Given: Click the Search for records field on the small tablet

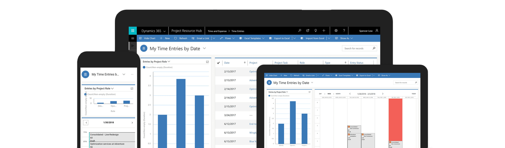Looking at the screenshot, I should [406, 83].
